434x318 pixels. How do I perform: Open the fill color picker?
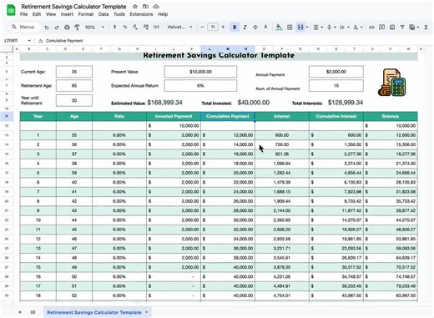click(279, 28)
